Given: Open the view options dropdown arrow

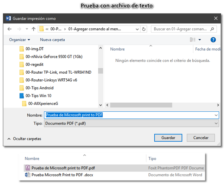Looking at the screenshot, I should [x=200, y=40].
